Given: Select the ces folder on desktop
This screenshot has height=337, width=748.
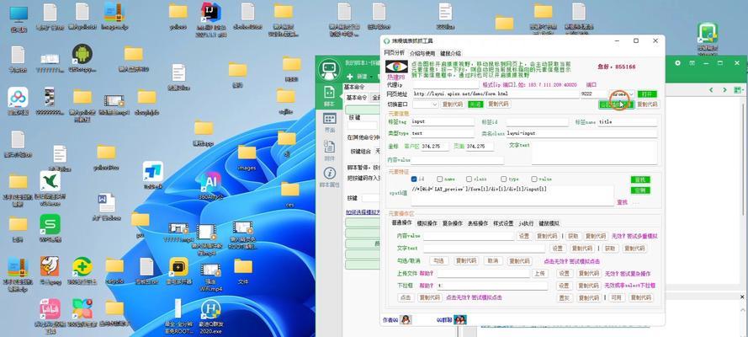Looking at the screenshot, I should [x=289, y=195].
